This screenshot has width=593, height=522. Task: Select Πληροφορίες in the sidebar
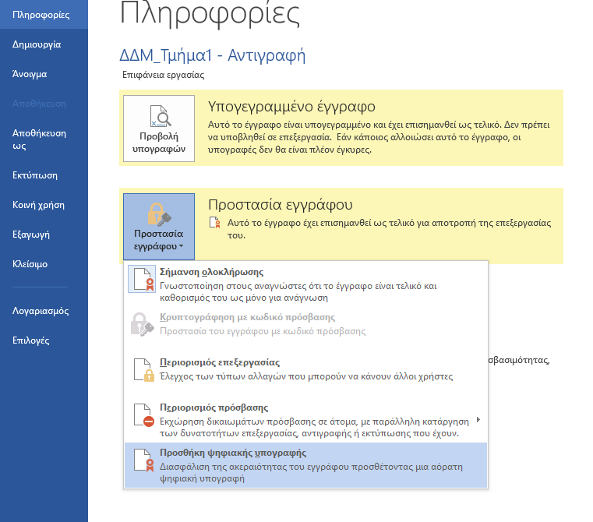44,15
